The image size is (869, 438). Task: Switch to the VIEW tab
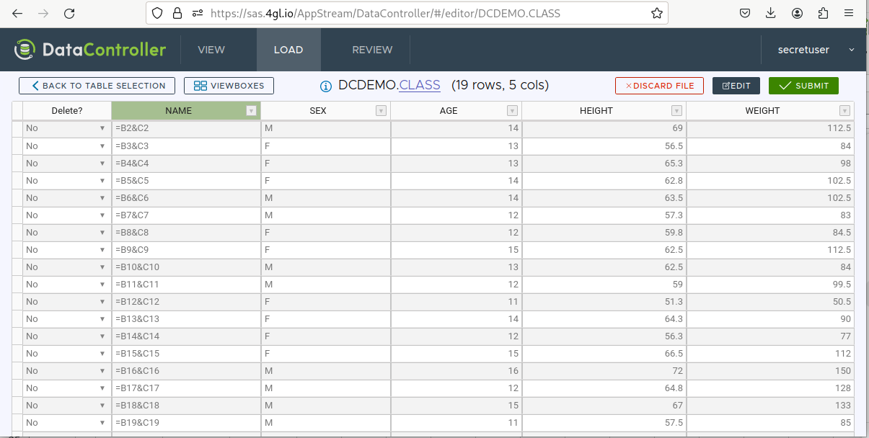211,50
